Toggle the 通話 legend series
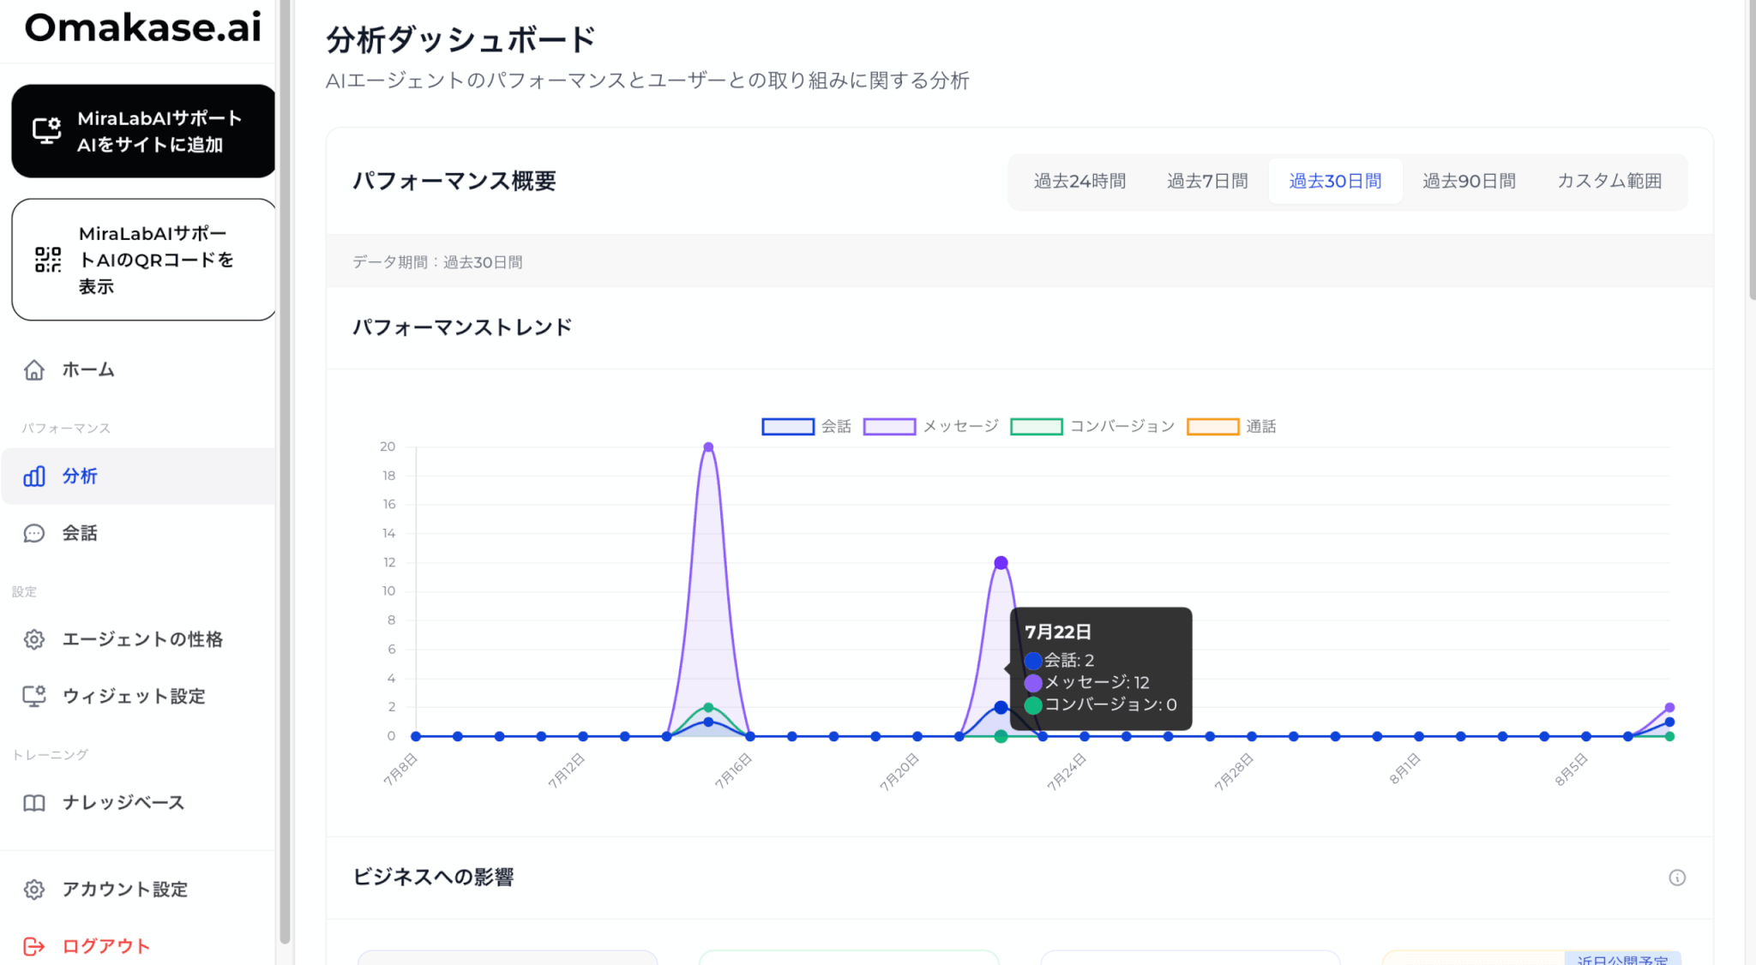This screenshot has width=1756, height=965. point(1231,426)
